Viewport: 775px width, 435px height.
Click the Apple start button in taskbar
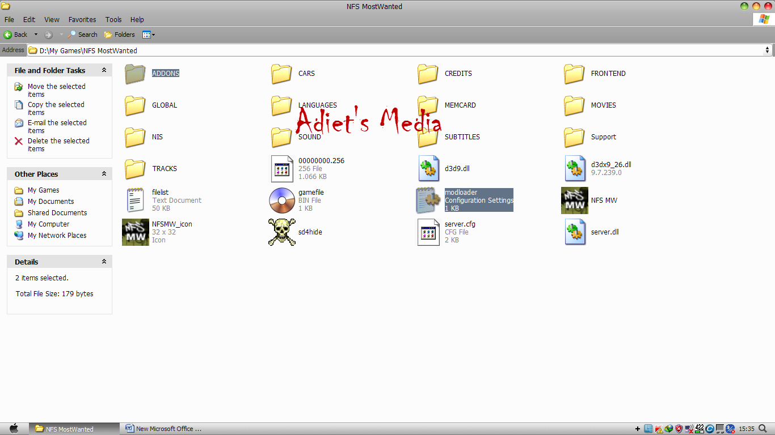[14, 429]
